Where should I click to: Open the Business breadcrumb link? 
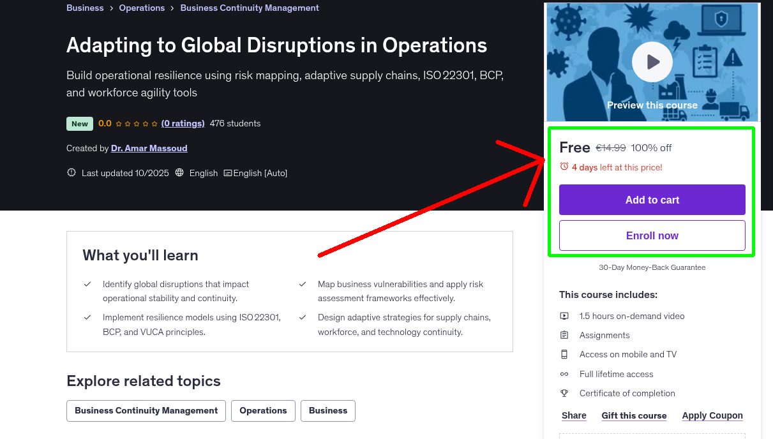[x=85, y=8]
